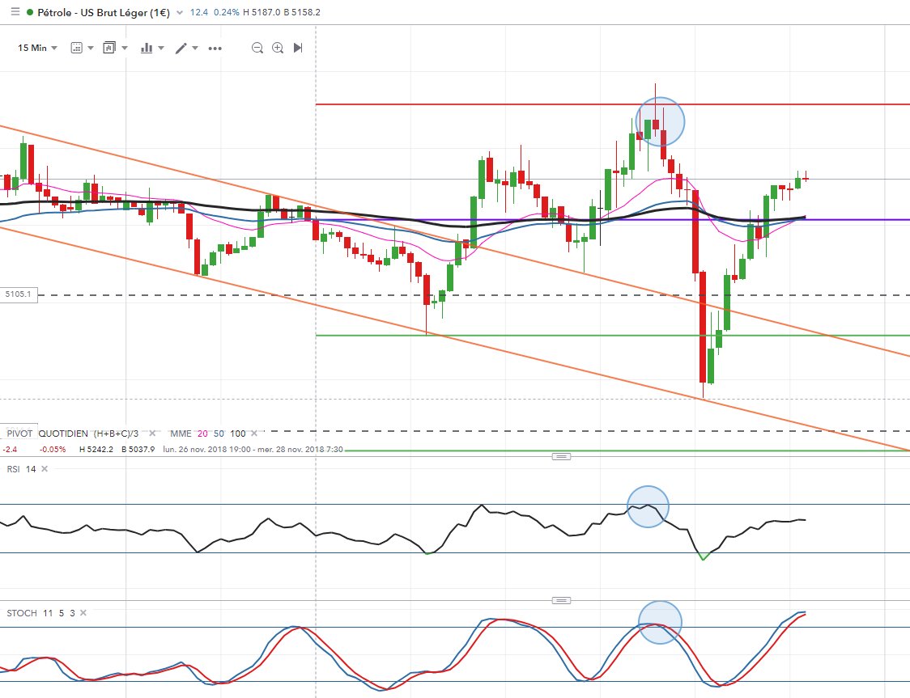The height and width of the screenshot is (698, 910).
Task: Open the RSI 14 settings label
Action: tap(21, 469)
